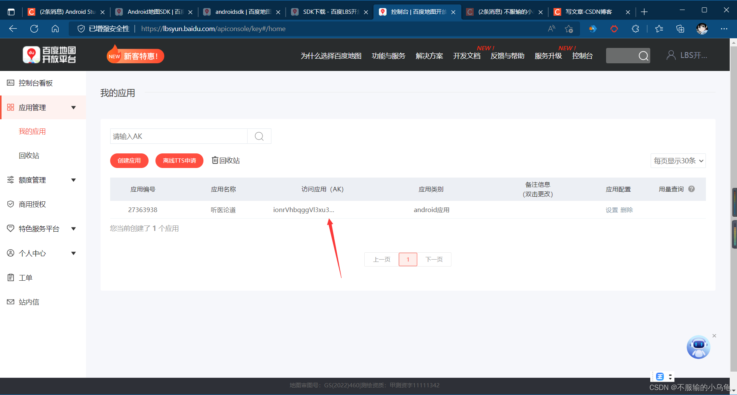
Task: Click the 创建应用 button
Action: [129, 160]
